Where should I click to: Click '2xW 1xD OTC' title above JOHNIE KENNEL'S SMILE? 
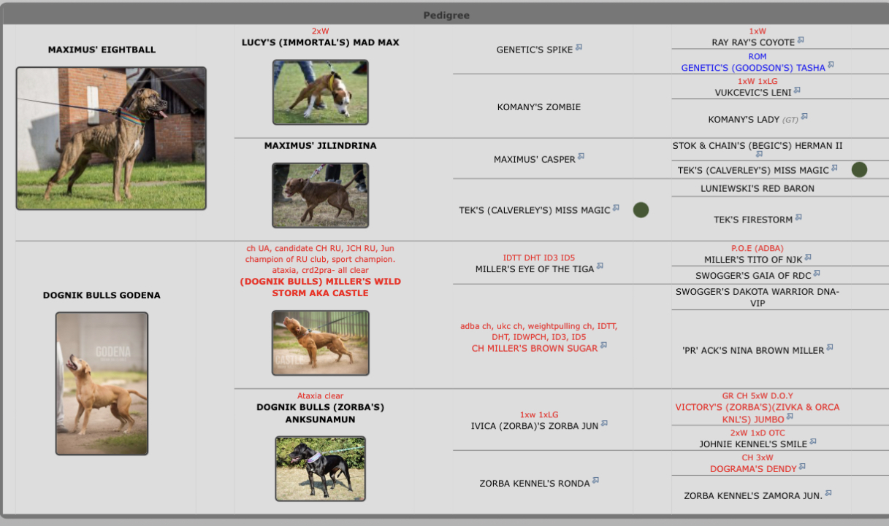758,433
